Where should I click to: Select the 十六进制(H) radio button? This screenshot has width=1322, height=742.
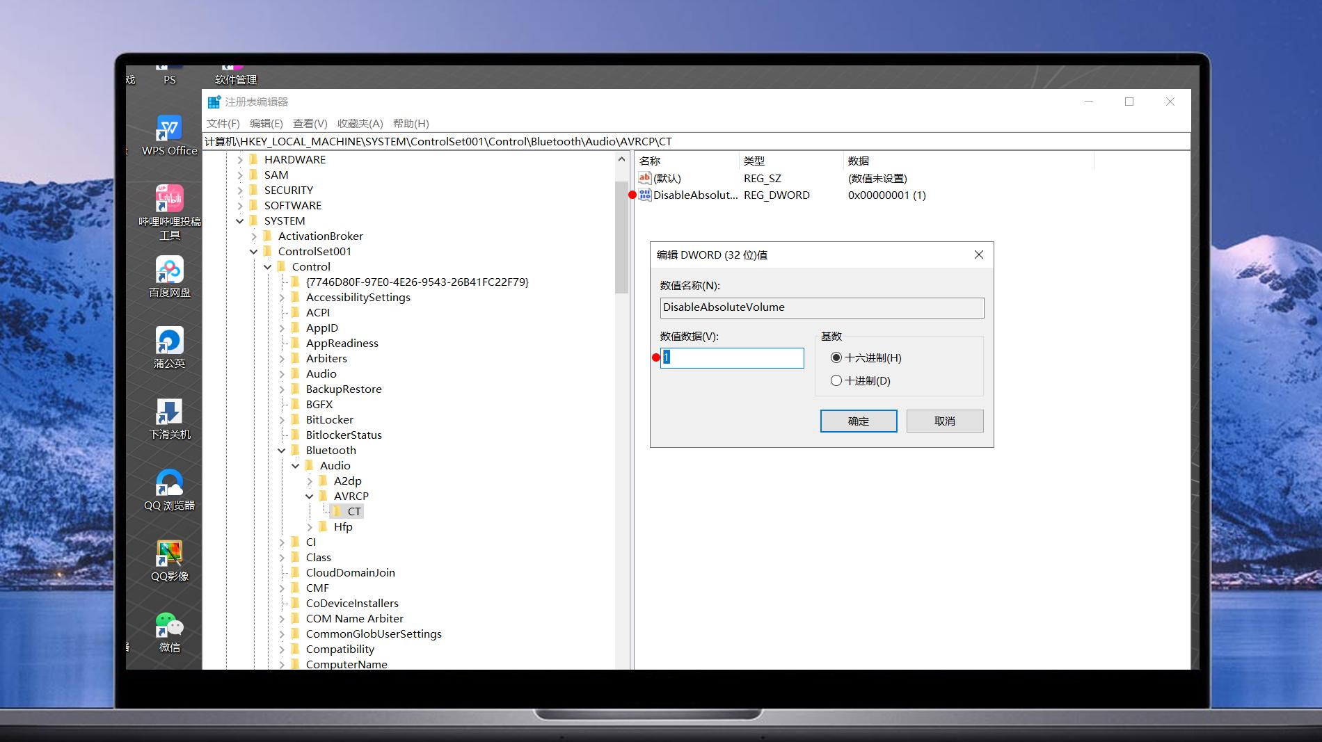click(x=836, y=357)
